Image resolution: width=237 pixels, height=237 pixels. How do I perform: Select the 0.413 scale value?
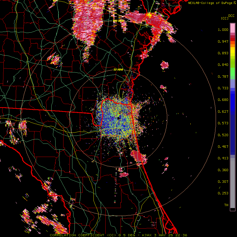pyautogui.click(x=223, y=158)
